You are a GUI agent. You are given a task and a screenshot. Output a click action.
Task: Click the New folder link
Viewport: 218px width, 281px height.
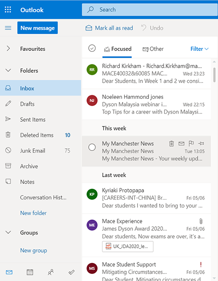(33, 213)
